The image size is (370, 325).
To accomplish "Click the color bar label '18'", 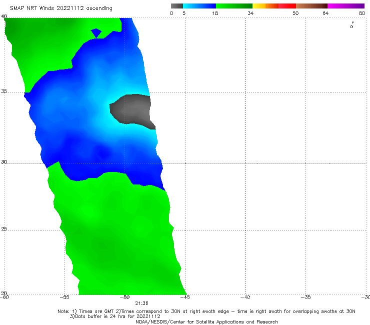I will tap(215, 13).
